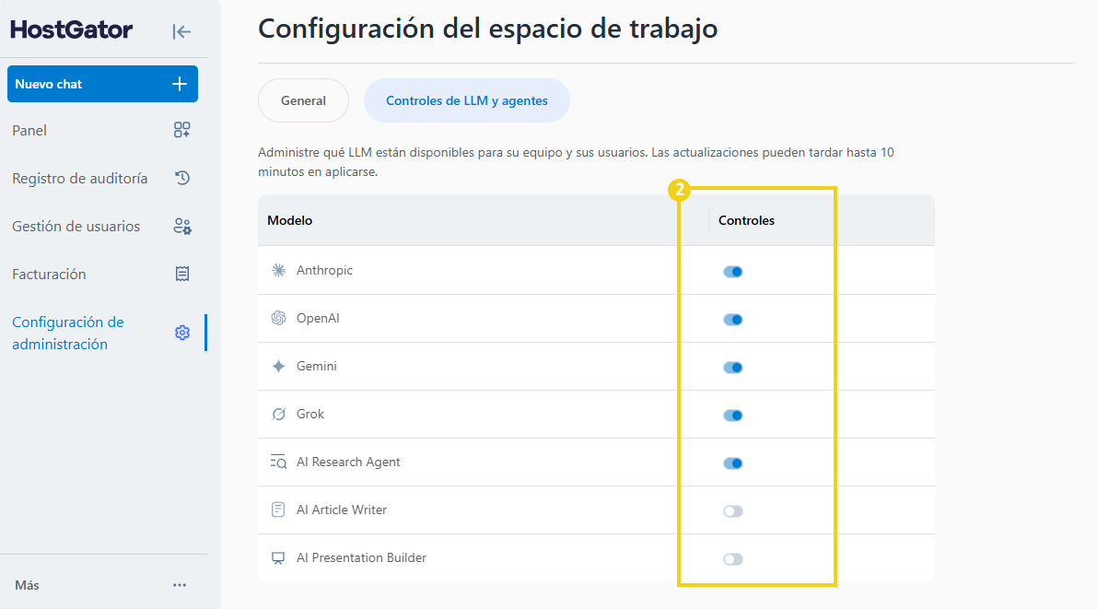Switch to the General tab
Viewport: 1098px width, 609px height.
303,100
